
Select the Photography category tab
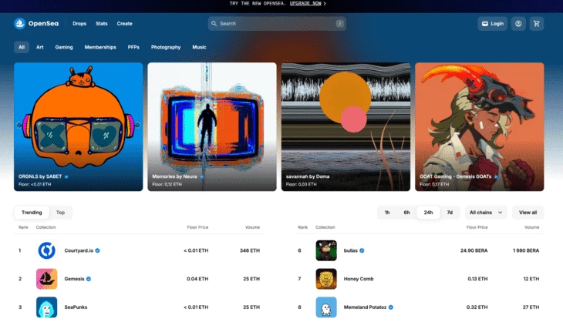166,47
